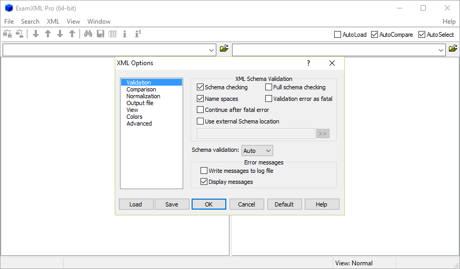The image size is (460, 269).
Task: Click 'View: Normal' in status bar
Action: [x=354, y=263]
